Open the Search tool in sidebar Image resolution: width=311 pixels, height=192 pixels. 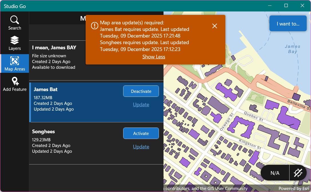coord(15,23)
